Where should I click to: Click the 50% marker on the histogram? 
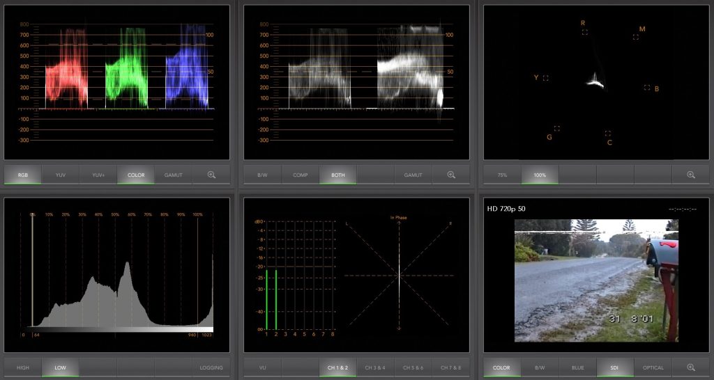[115, 214]
